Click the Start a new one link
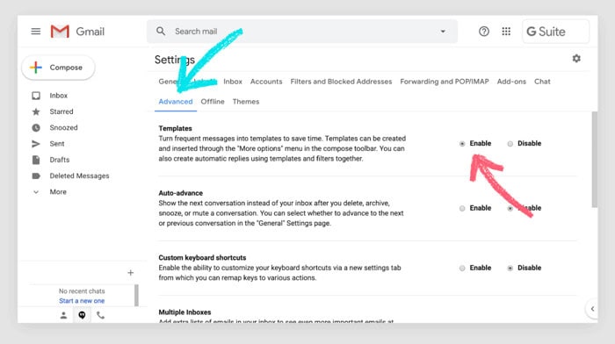 (82, 301)
